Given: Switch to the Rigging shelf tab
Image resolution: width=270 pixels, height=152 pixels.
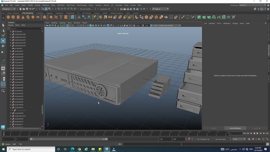Looking at the screenshot, I should coord(49,13).
